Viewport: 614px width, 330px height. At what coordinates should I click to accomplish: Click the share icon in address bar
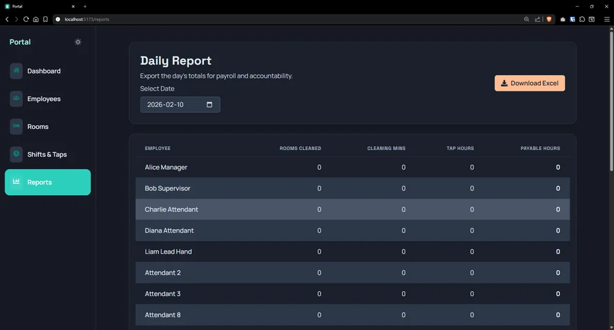click(538, 19)
